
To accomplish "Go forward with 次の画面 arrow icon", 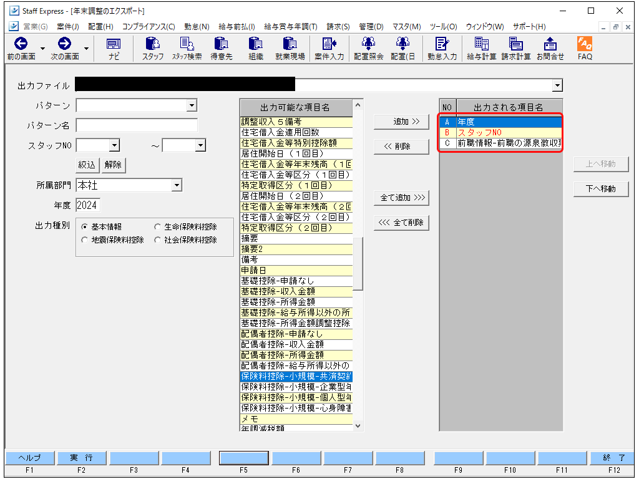I will tap(64, 44).
